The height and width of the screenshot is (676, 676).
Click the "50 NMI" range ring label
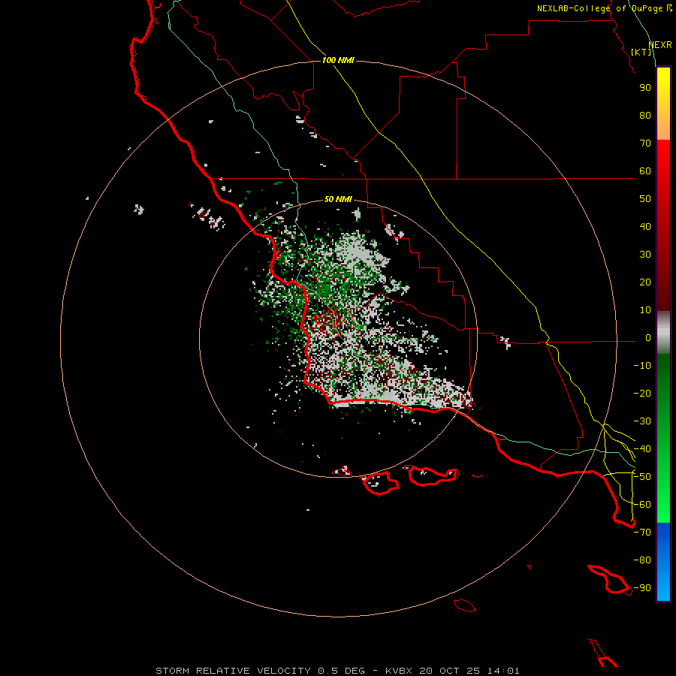point(338,199)
